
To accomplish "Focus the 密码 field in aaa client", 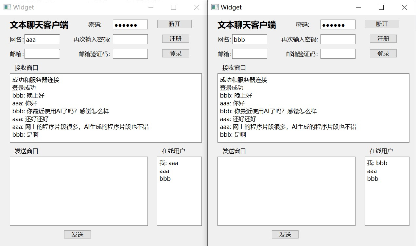I will [x=130, y=25].
